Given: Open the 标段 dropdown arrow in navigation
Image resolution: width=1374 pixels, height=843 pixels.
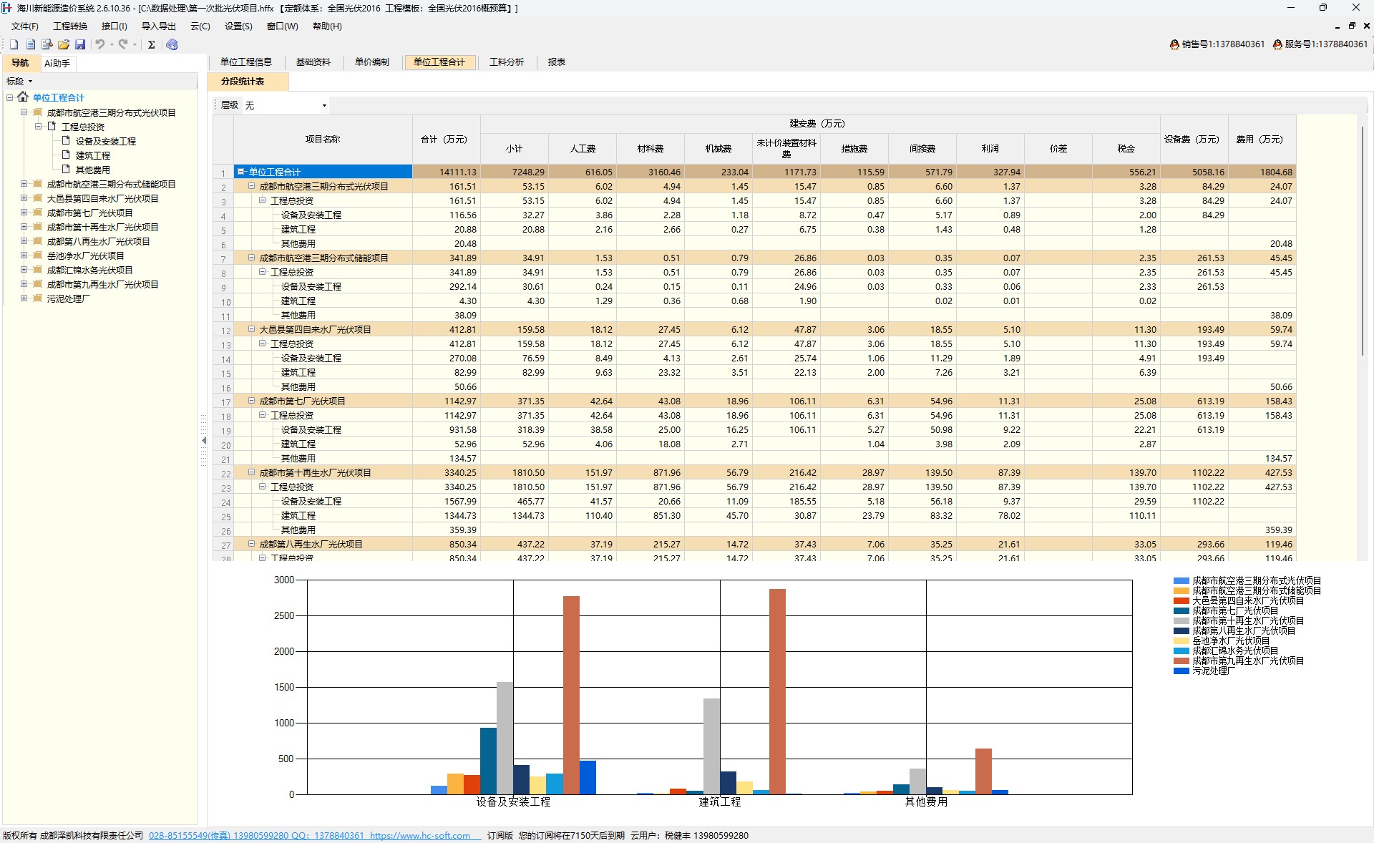Looking at the screenshot, I should 30,82.
